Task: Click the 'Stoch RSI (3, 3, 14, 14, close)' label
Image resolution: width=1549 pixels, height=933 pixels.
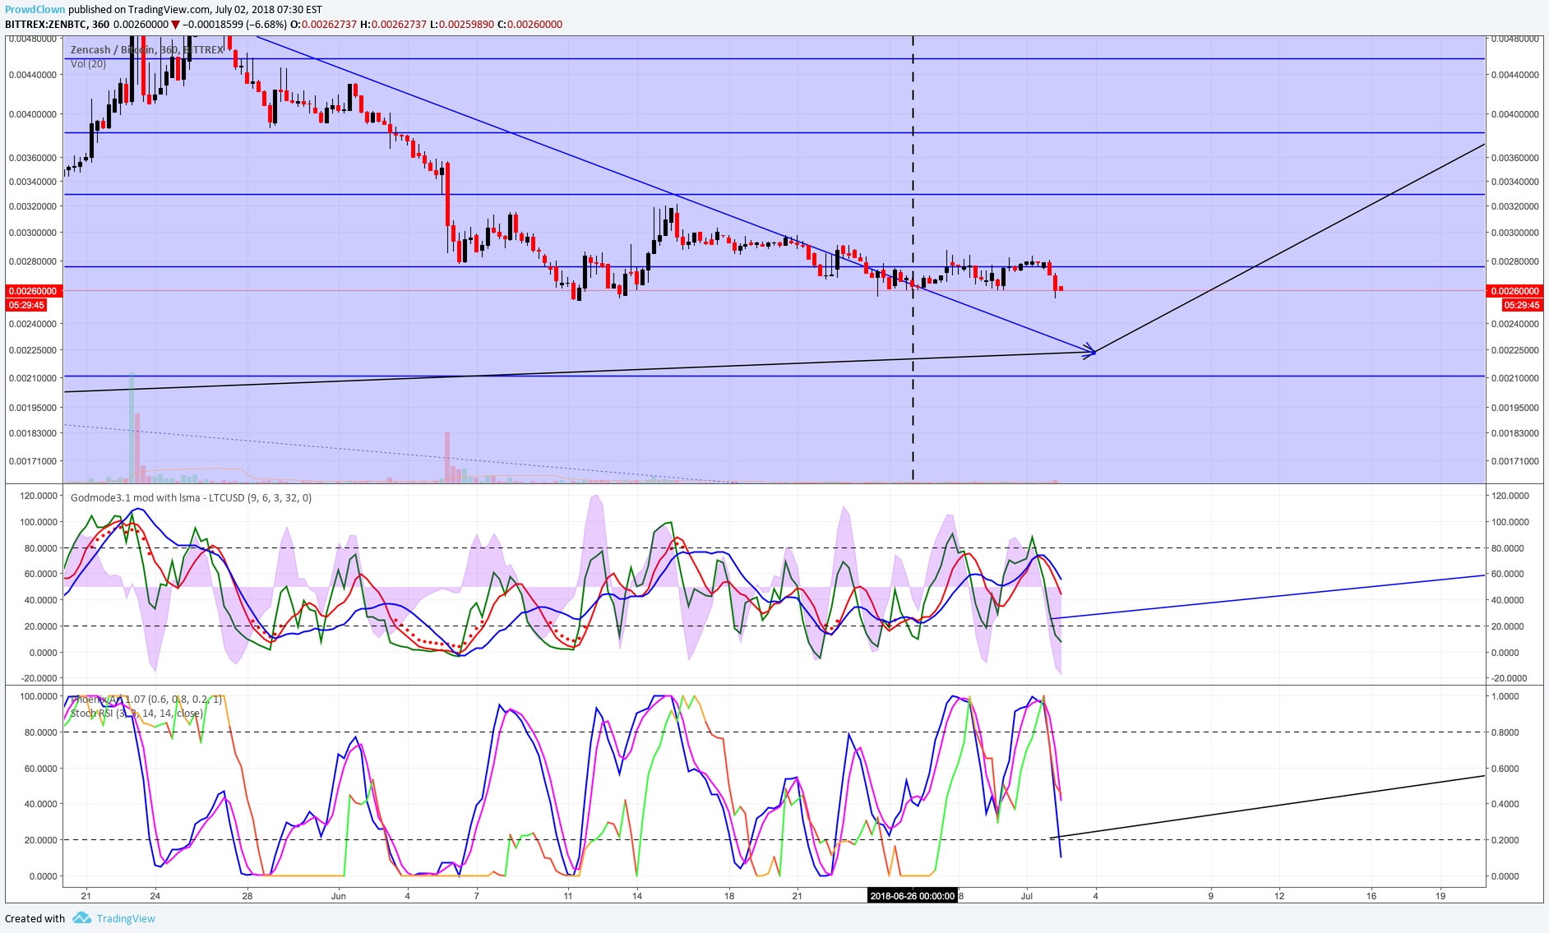Action: (x=136, y=713)
